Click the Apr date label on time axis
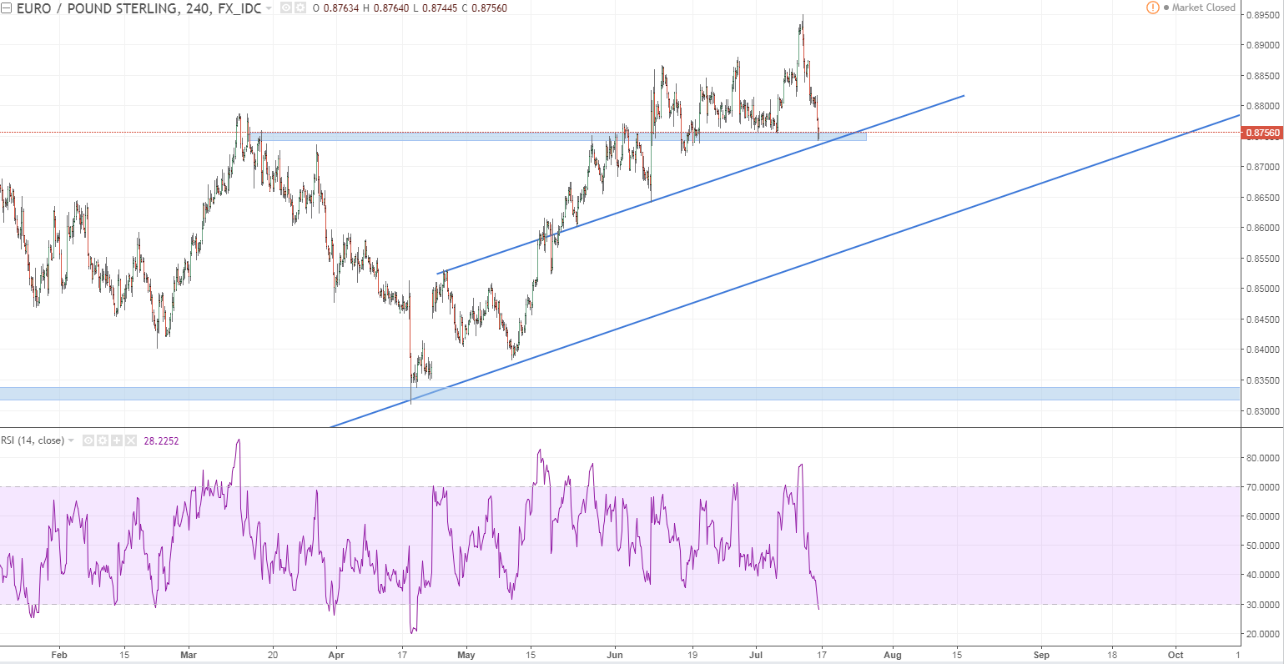 coord(335,656)
